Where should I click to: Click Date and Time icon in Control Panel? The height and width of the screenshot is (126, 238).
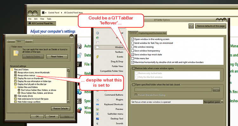[79, 55]
